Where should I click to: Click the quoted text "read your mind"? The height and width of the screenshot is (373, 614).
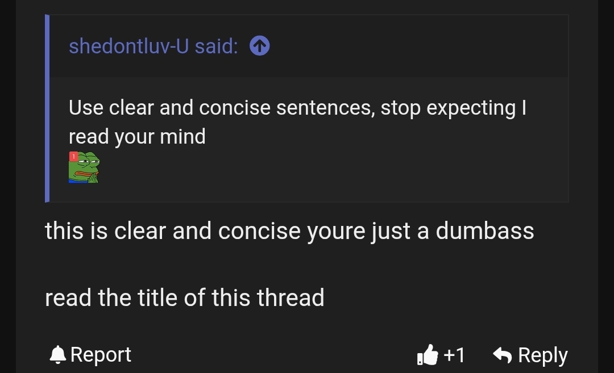pos(137,136)
